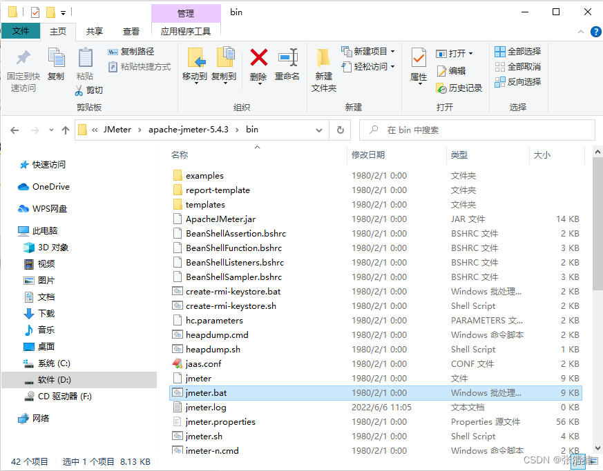Image resolution: width=603 pixels, height=471 pixels.
Task: Select System (C:) drive
Action: (x=46, y=363)
